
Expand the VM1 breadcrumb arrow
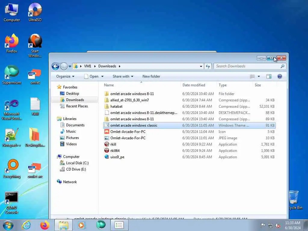(x=95, y=66)
